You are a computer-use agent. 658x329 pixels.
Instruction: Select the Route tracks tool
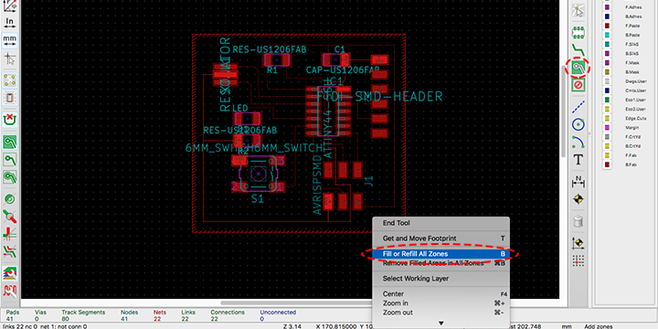(578, 49)
